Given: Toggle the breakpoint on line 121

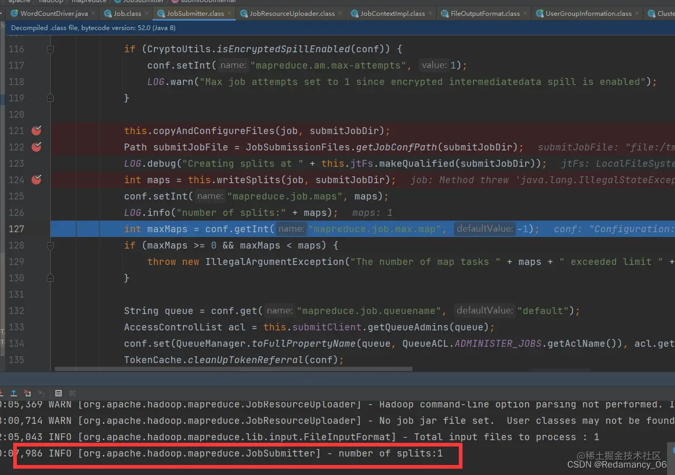Looking at the screenshot, I should [36, 130].
